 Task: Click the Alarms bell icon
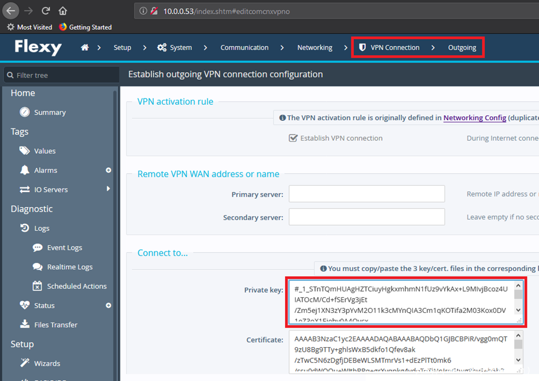tap(25, 170)
